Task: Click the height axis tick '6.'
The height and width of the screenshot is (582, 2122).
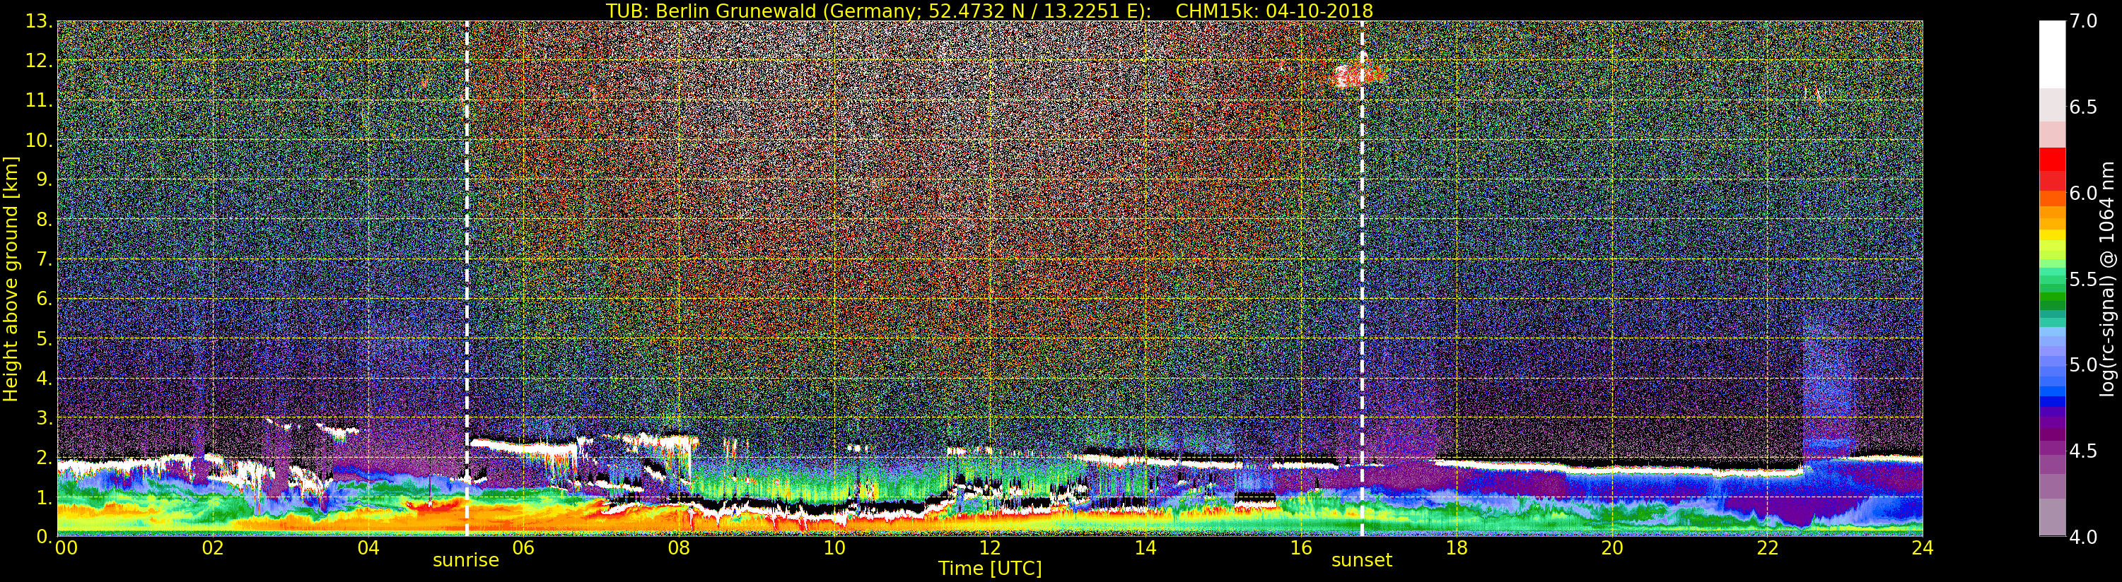Action: click(44, 299)
